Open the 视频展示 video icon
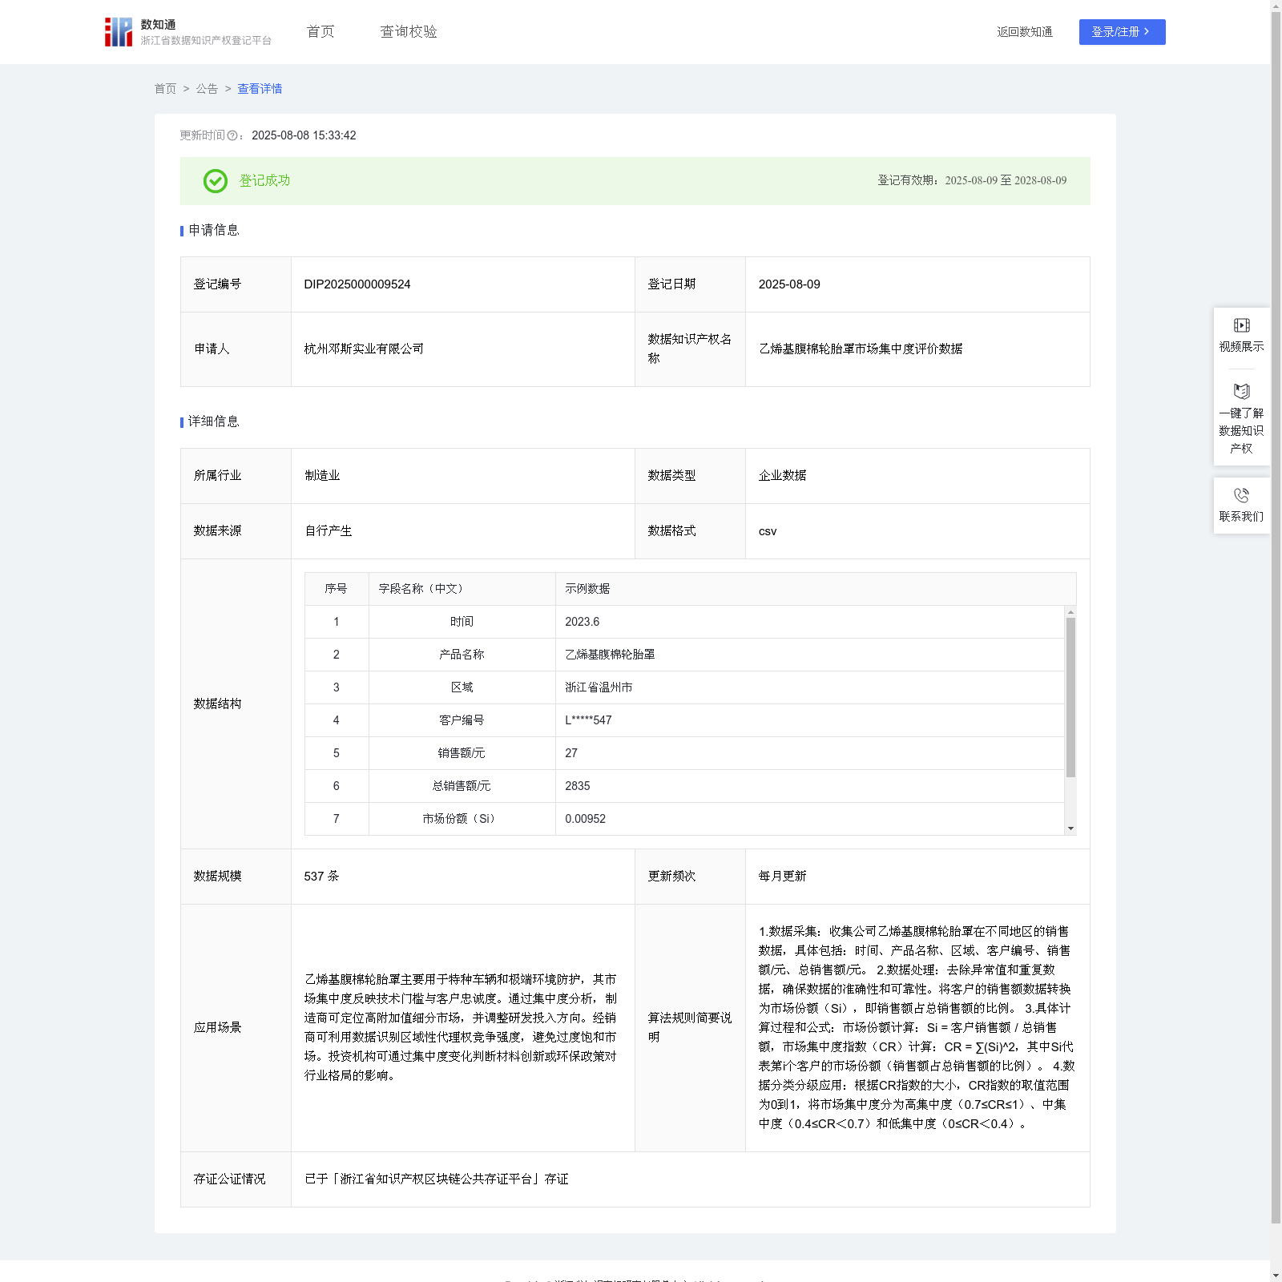 click(x=1241, y=325)
